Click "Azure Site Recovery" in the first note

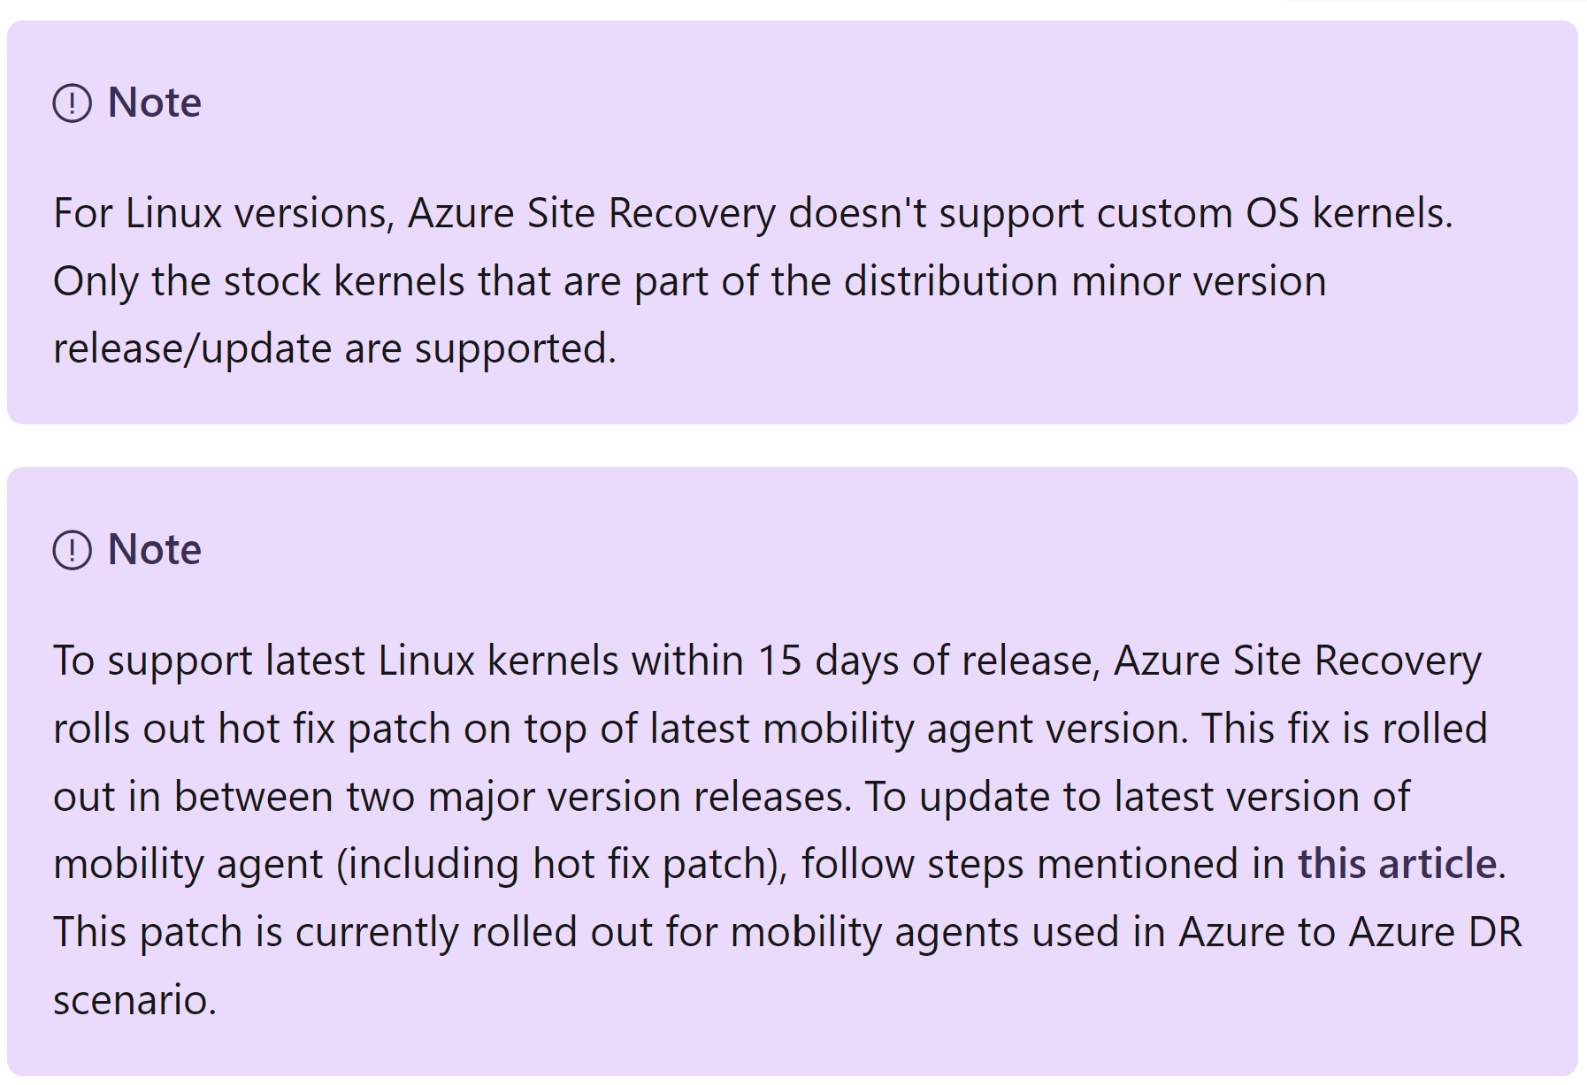591,214
